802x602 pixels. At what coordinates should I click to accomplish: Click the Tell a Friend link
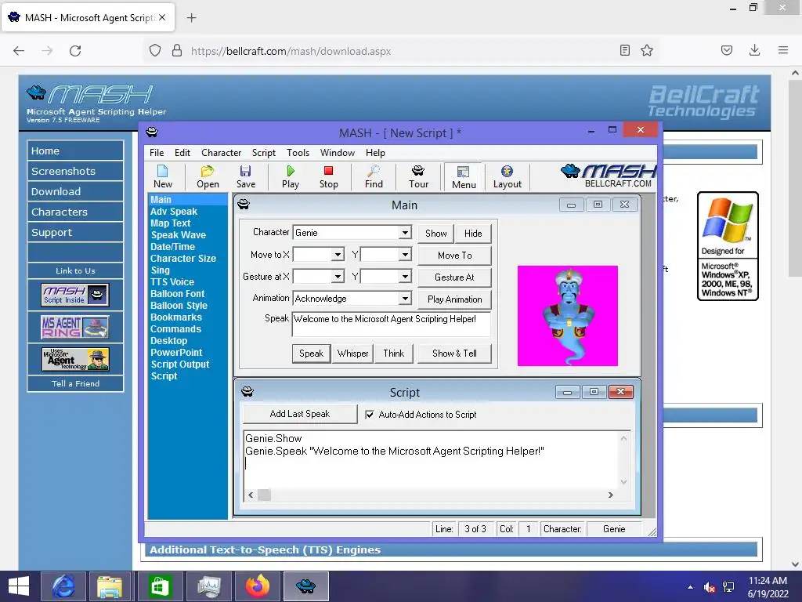[75, 383]
